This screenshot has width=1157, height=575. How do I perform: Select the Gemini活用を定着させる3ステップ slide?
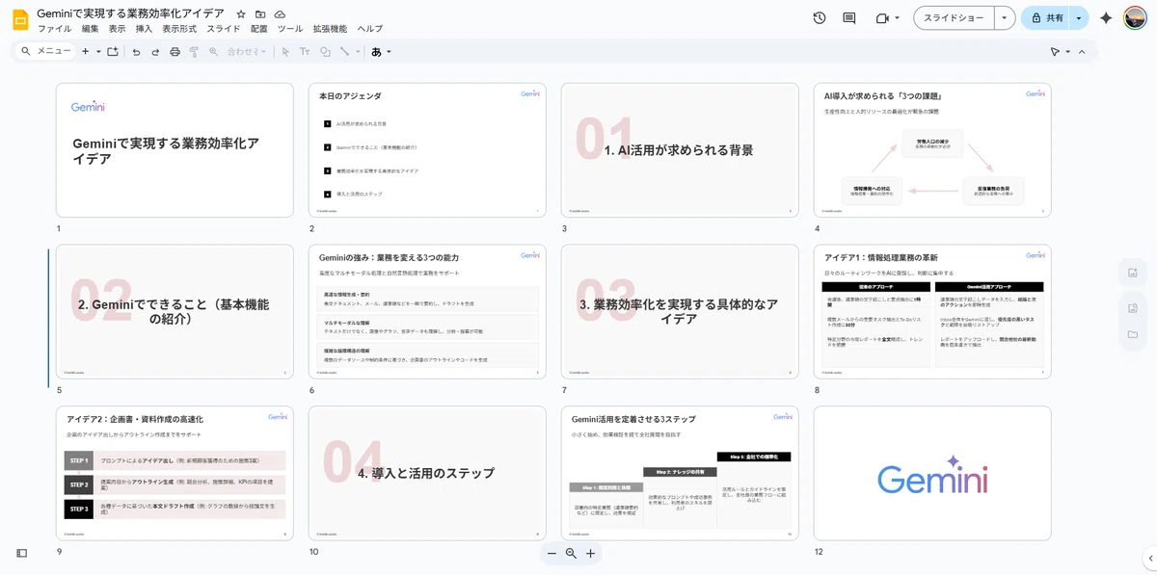point(680,474)
